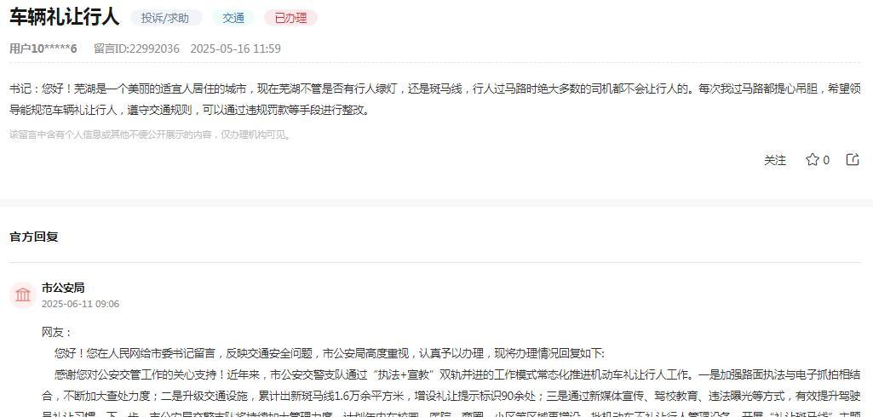Click the favorite count 0
873x417 pixels.
pyautogui.click(x=826, y=160)
